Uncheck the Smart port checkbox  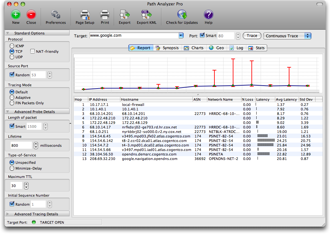click(x=202, y=35)
